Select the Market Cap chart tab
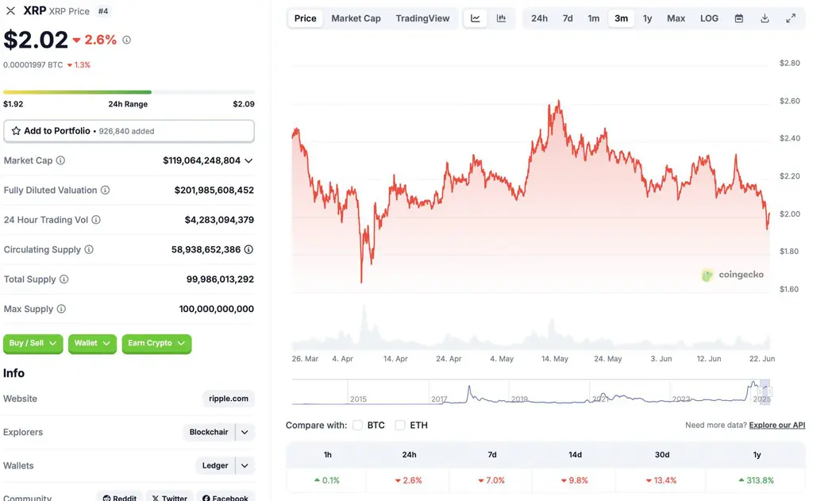The width and height of the screenshot is (813, 501). (356, 17)
